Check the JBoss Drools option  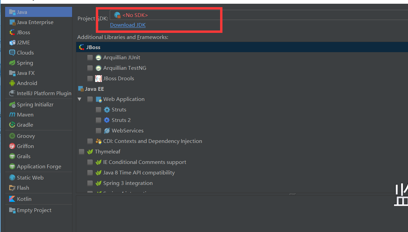pos(90,79)
